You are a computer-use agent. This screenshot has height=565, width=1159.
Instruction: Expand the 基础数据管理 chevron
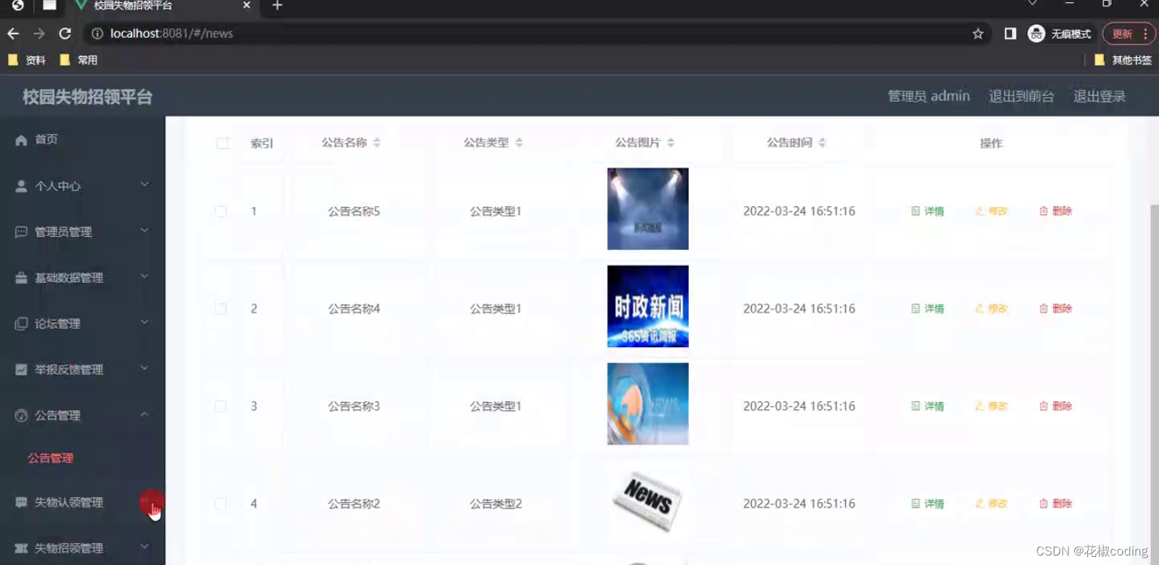coord(145,276)
